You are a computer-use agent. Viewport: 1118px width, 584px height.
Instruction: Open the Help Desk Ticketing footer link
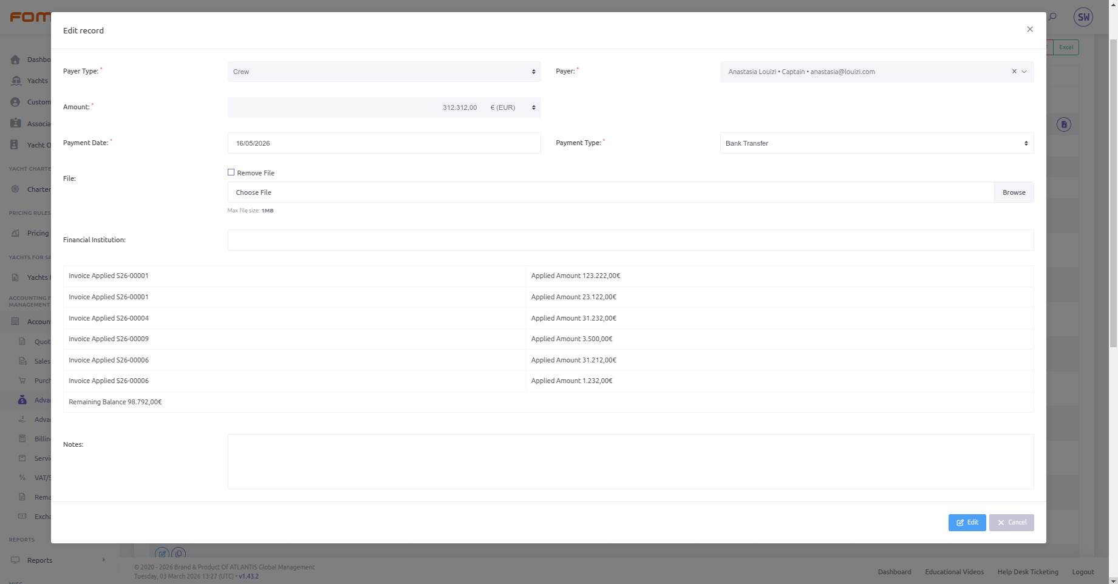pyautogui.click(x=1028, y=572)
